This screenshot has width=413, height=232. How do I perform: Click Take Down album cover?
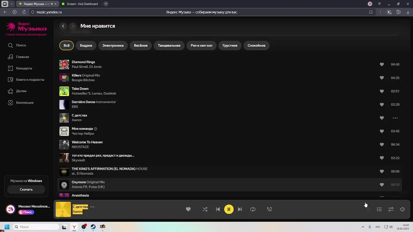pos(64,91)
